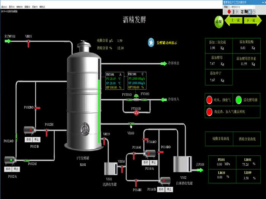Click the blue star fermentation animation icon

pos(151,43)
